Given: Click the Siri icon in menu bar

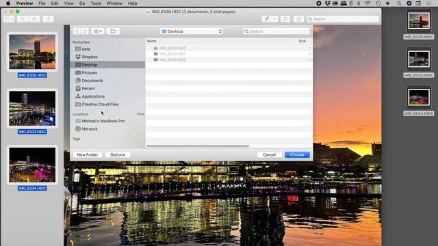Looking at the screenshot, I should 409,3.
